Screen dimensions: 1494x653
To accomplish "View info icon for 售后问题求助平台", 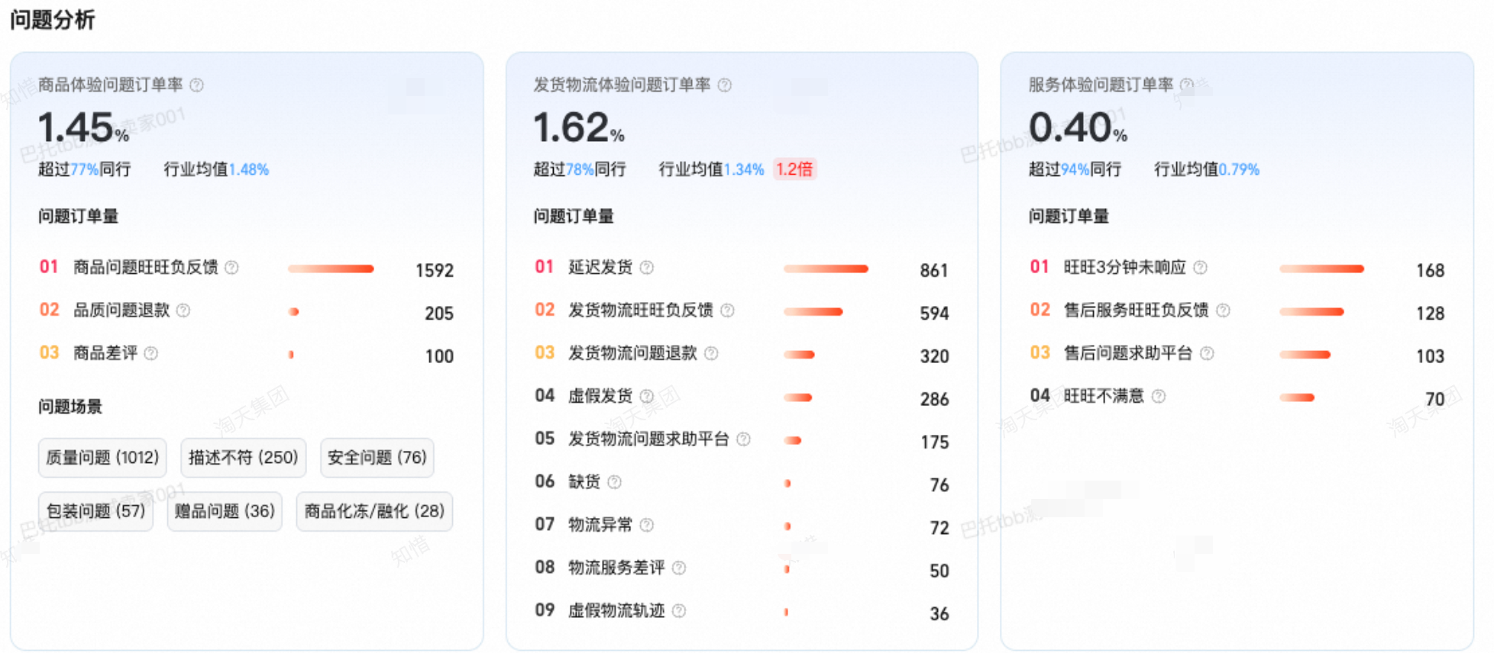I will coord(1207,353).
